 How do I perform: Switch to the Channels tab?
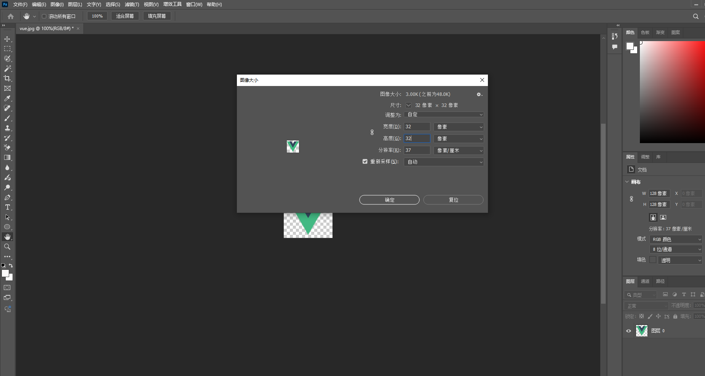645,282
